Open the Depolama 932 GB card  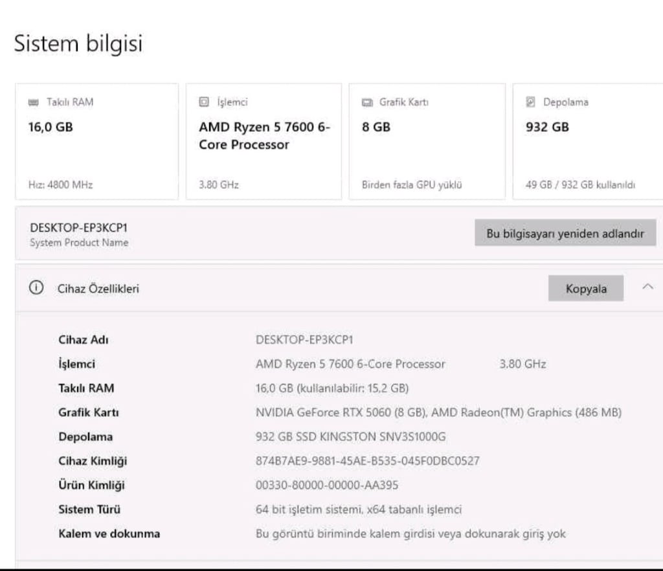point(588,141)
